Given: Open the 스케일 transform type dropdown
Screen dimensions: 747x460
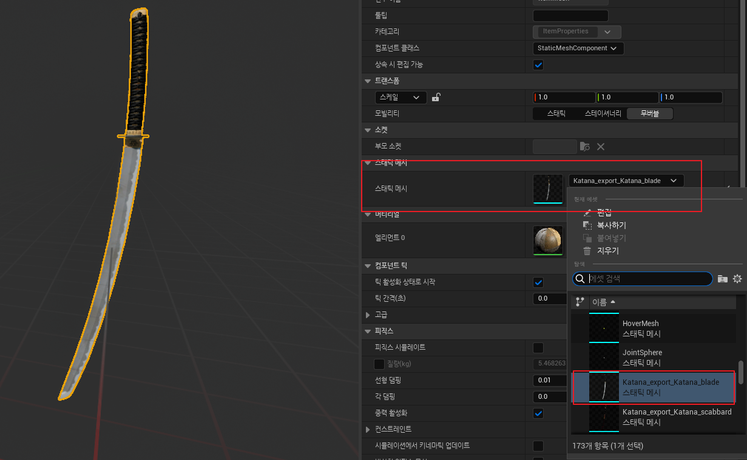Looking at the screenshot, I should point(400,97).
